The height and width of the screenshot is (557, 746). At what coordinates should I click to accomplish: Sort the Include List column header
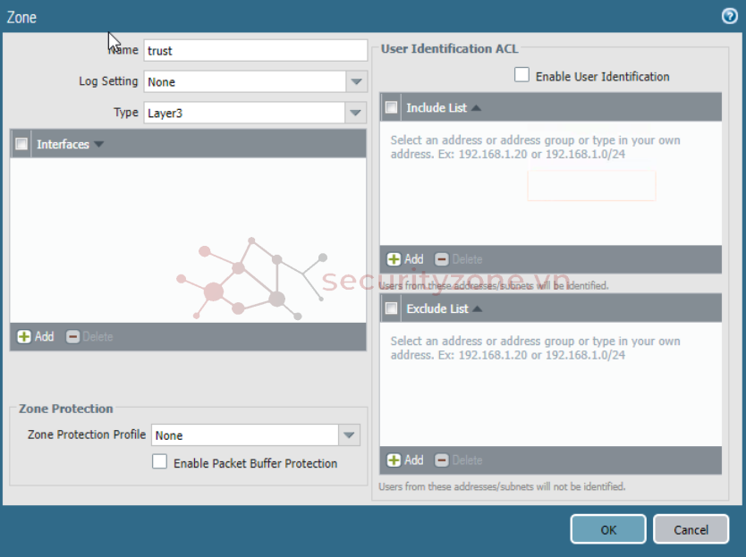tap(444, 108)
